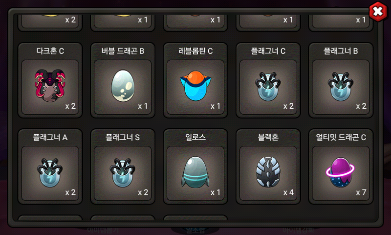
Task: Click the 아이템팔기 tab at bottom
Action: coord(103,230)
